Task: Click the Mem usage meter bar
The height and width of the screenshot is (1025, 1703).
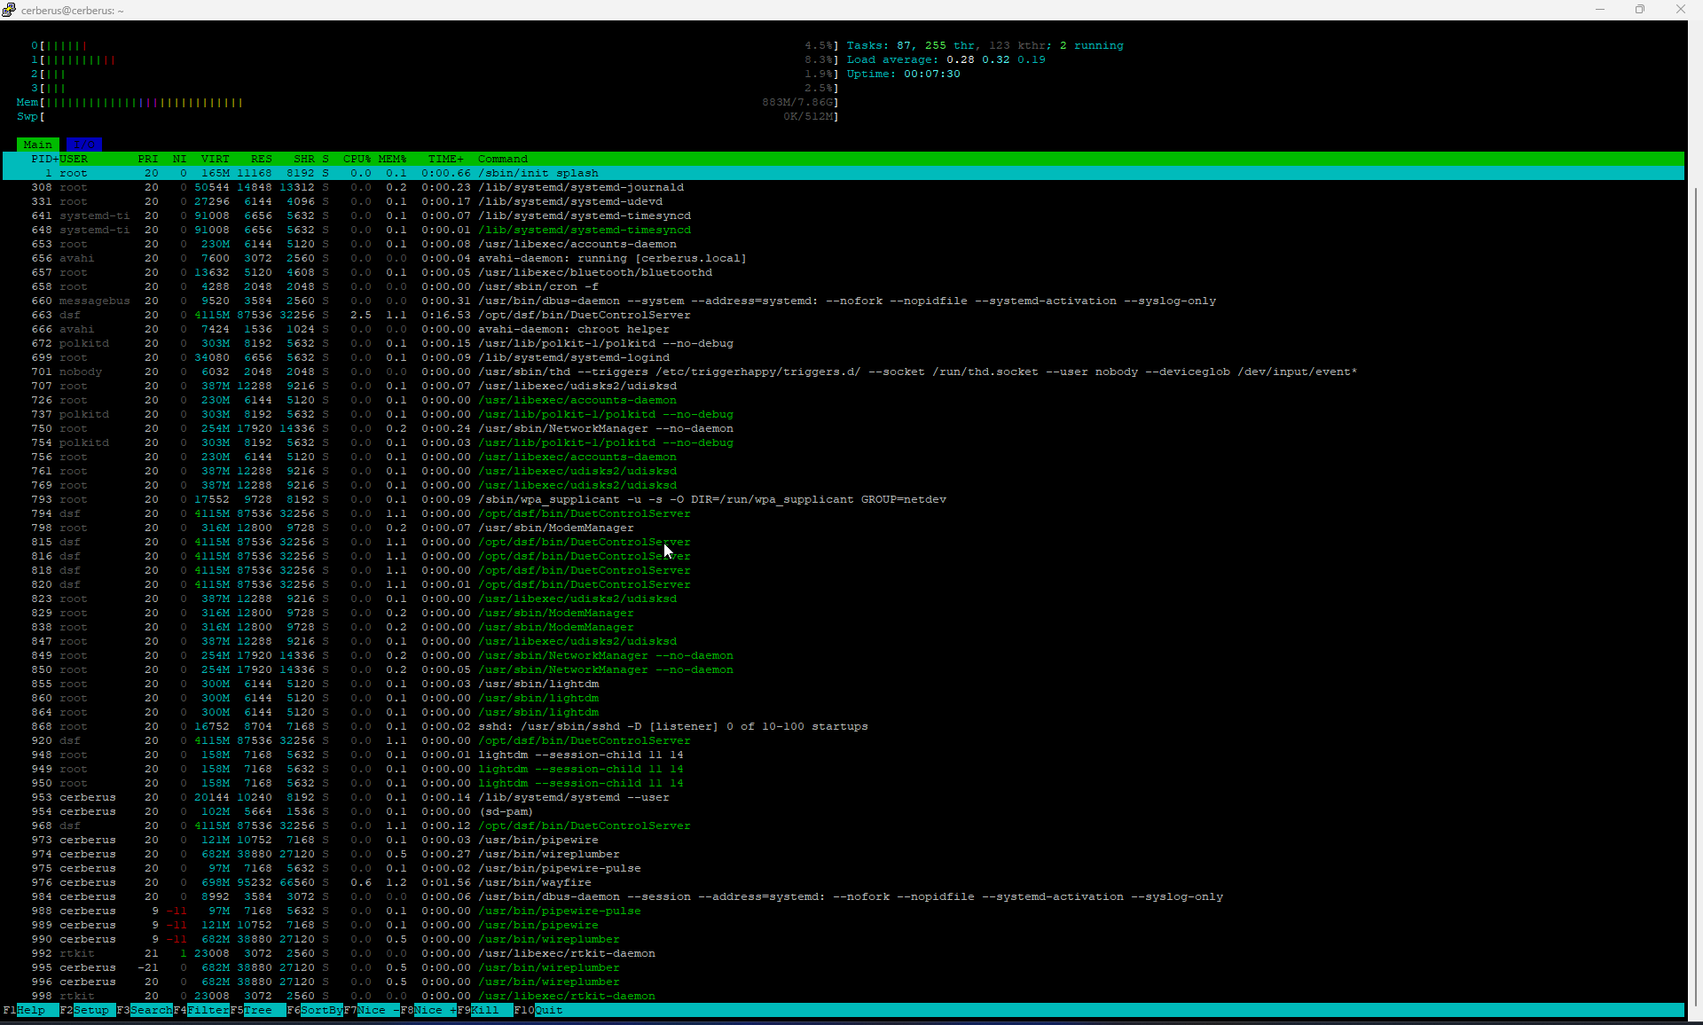Action: pyautogui.click(x=428, y=102)
